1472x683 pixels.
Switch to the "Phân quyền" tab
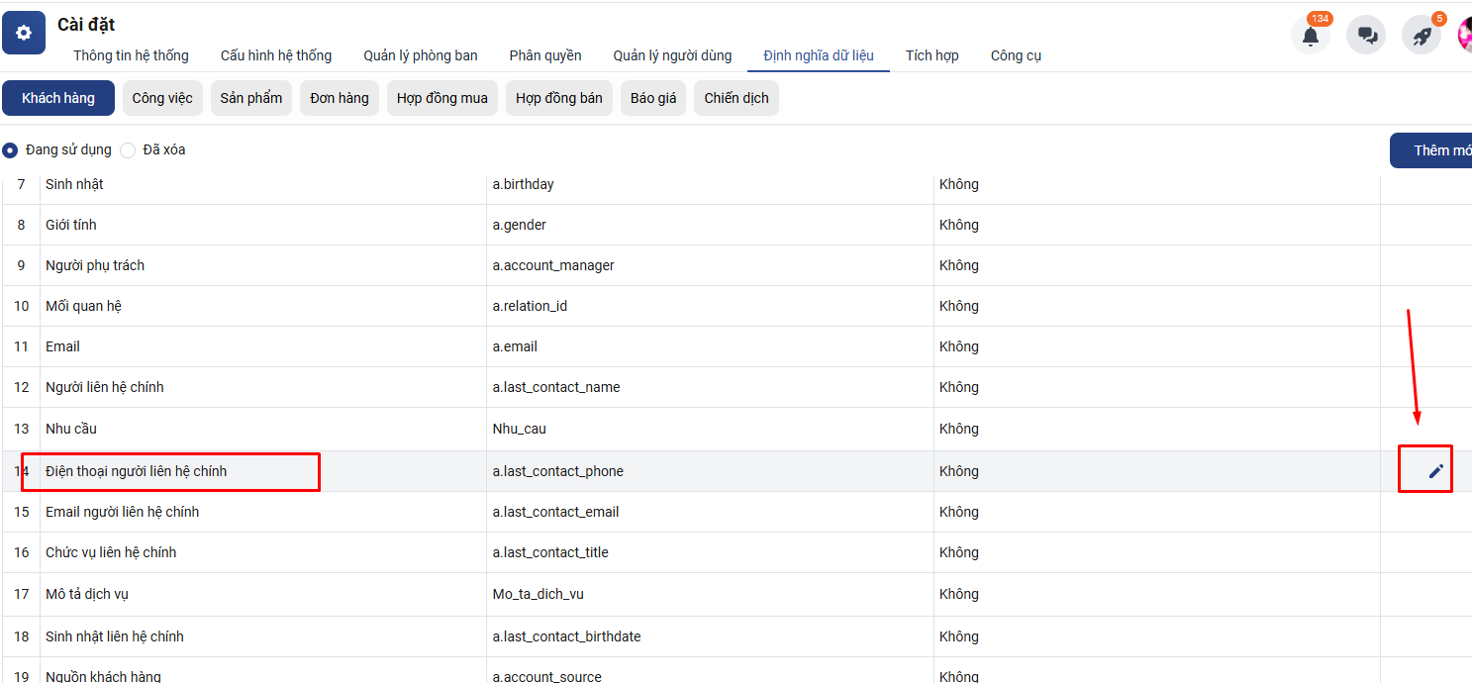(x=545, y=55)
